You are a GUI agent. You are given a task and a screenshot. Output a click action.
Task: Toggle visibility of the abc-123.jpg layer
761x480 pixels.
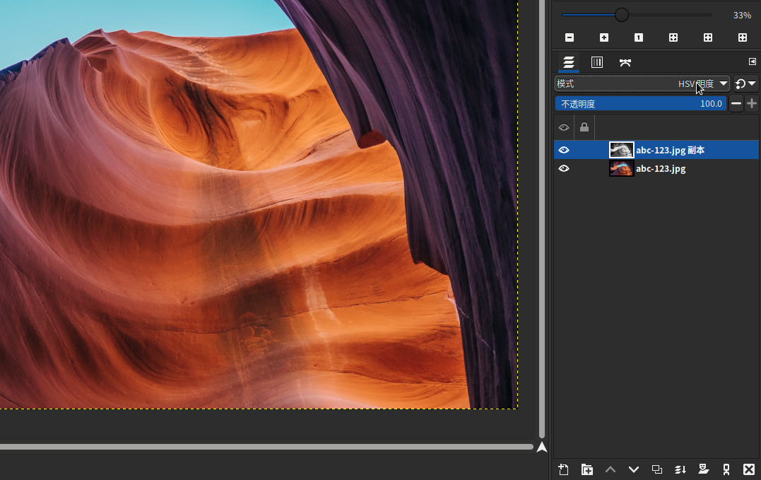pyautogui.click(x=564, y=169)
